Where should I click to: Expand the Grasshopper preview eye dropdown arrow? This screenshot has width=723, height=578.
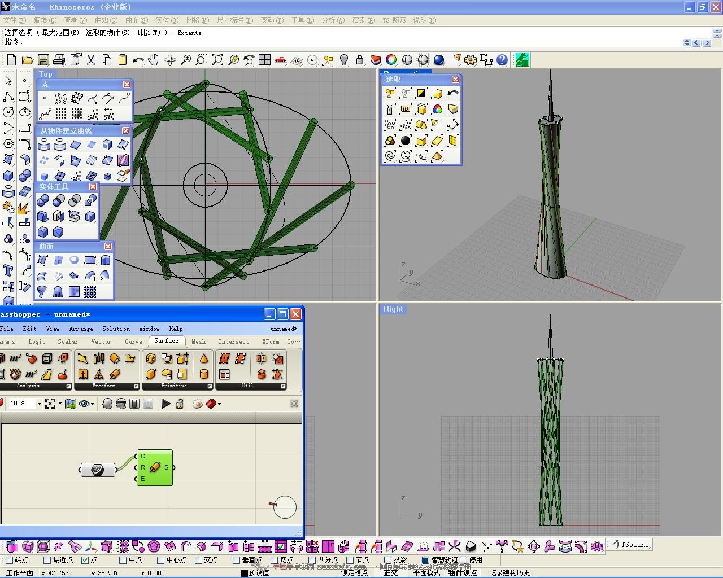click(x=92, y=404)
